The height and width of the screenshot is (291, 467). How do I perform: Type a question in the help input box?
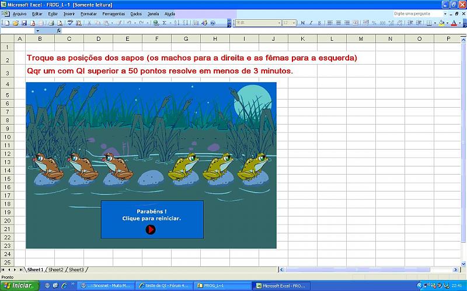click(418, 13)
